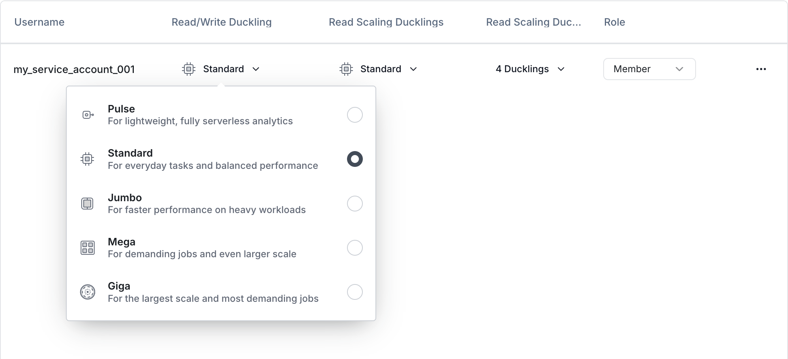Open the Member role dropdown

point(649,69)
